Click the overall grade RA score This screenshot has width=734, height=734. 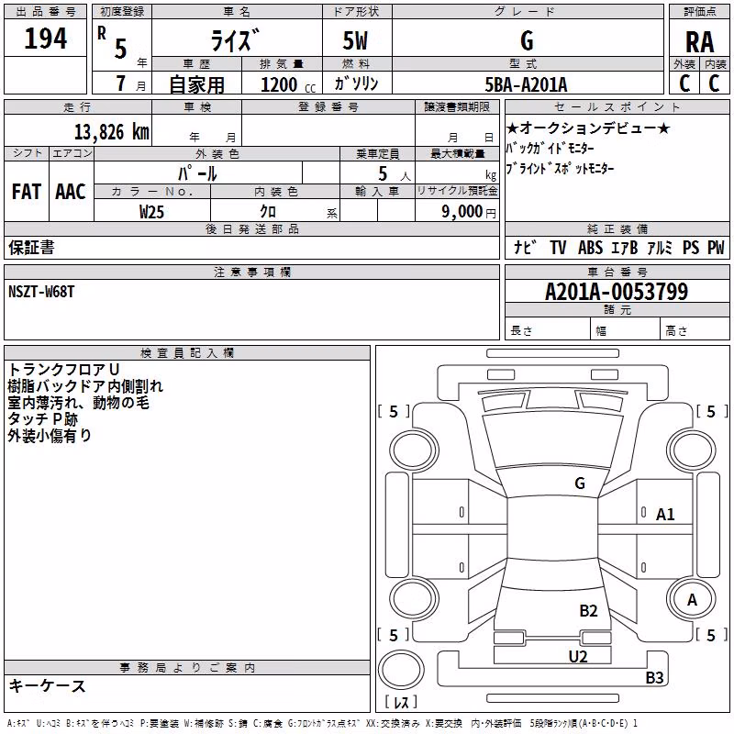[700, 42]
